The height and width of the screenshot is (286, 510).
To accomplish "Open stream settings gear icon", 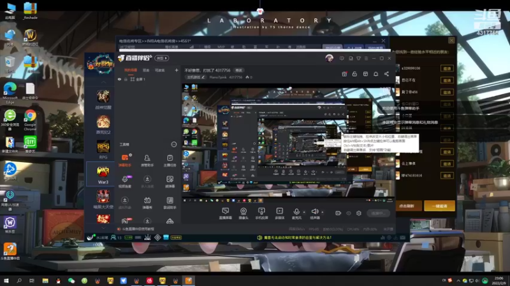I will tap(359, 213).
